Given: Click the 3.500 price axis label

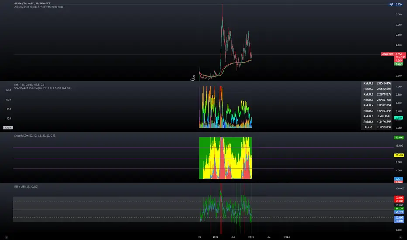Looking at the screenshot, I should click(x=399, y=14).
